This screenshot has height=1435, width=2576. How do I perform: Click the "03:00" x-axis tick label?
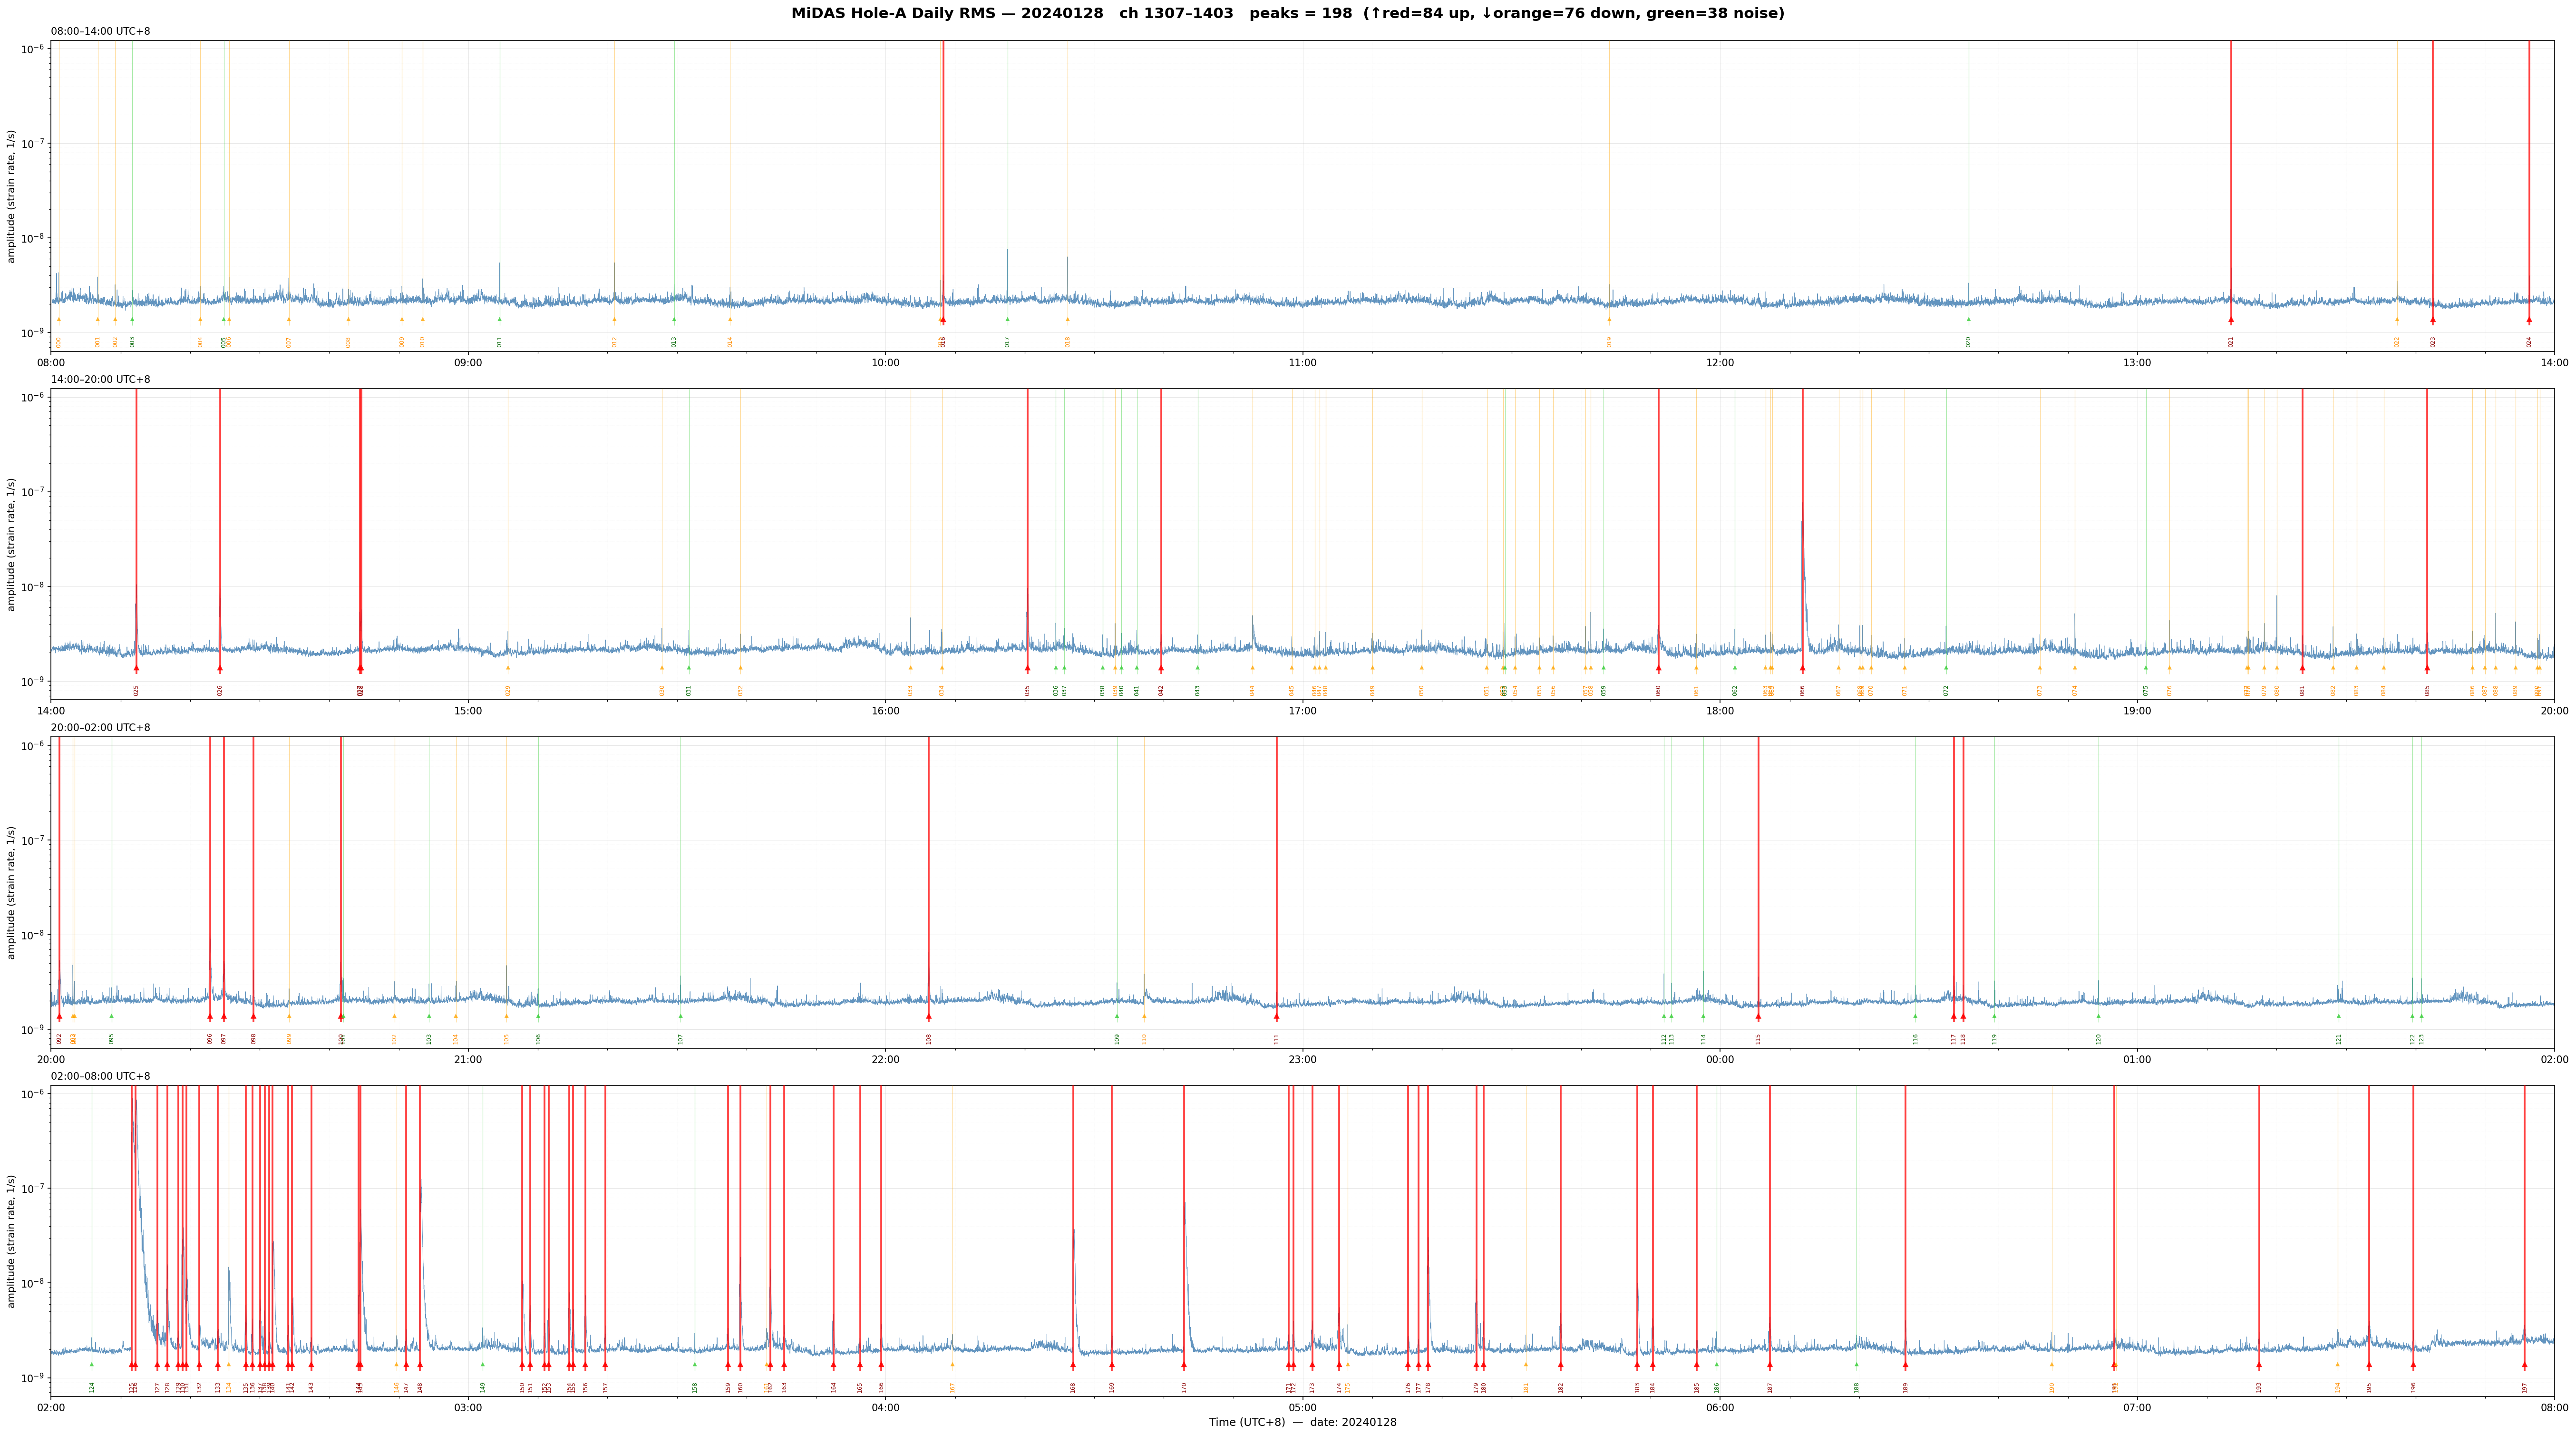coord(468,1408)
